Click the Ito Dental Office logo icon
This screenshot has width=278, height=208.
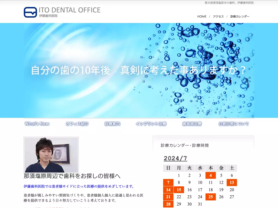click(30, 12)
